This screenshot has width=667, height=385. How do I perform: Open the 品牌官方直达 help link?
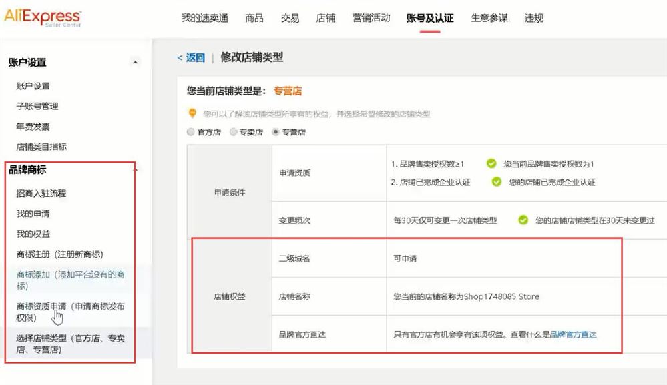coord(573,334)
